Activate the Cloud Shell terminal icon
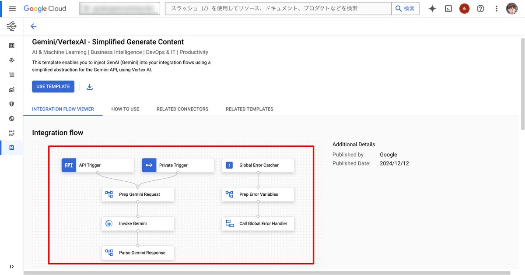Viewport: 525px width, 275px height. tap(448, 8)
